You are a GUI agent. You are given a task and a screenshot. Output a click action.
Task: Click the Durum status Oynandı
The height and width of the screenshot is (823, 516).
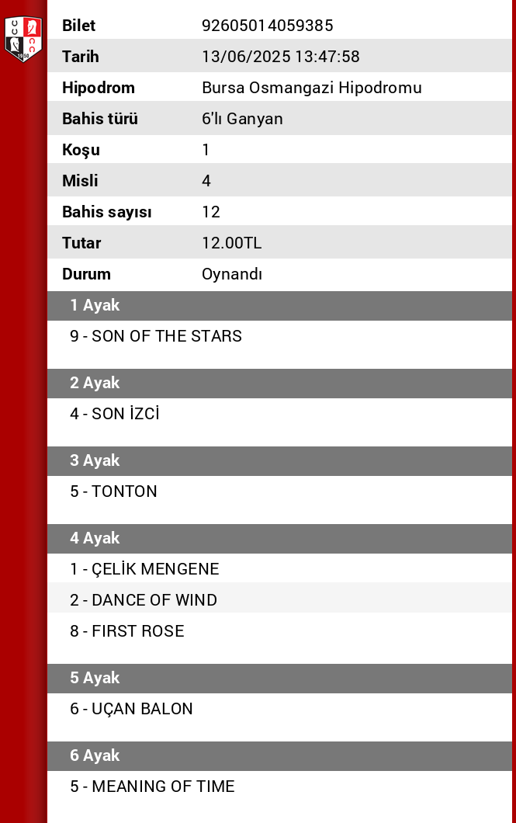[x=231, y=274]
